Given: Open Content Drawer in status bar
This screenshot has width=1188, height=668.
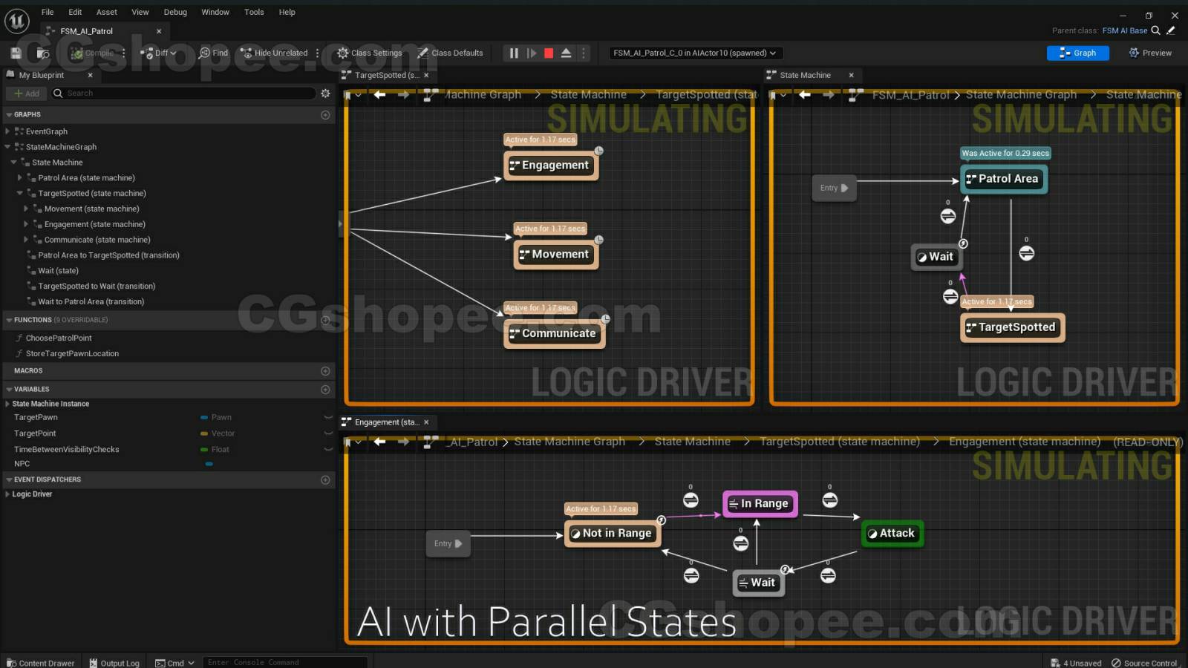Looking at the screenshot, I should pos(41,663).
